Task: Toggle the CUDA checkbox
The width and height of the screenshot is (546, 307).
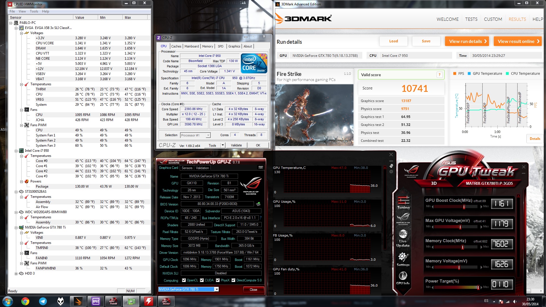Action: [202, 280]
